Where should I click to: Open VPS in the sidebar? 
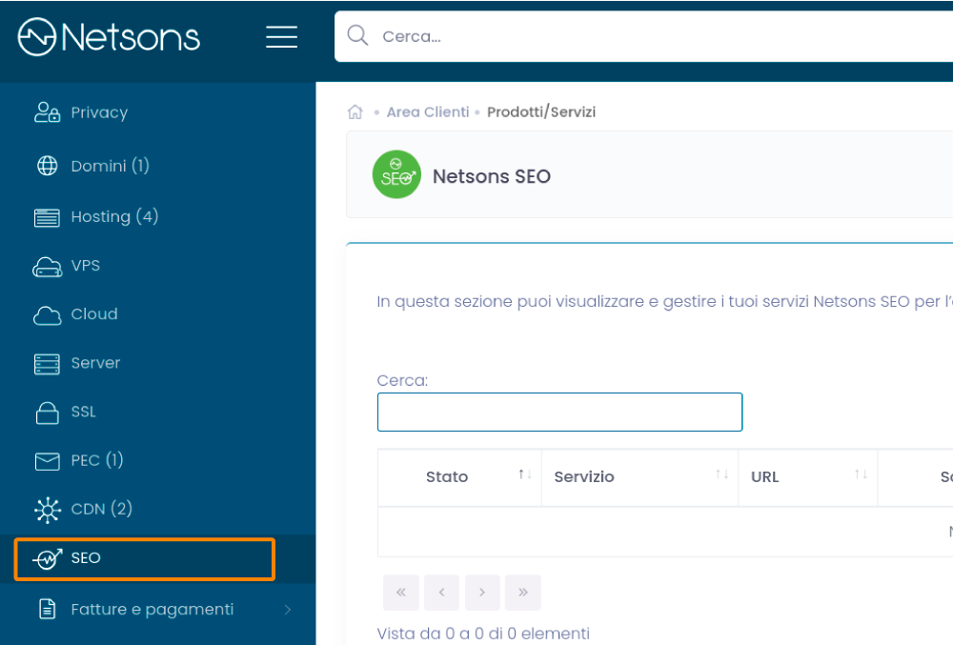(x=86, y=266)
